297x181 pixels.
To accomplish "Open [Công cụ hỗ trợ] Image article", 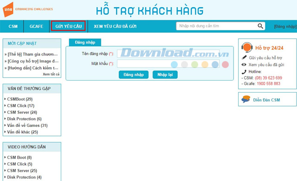I will (33, 61).
